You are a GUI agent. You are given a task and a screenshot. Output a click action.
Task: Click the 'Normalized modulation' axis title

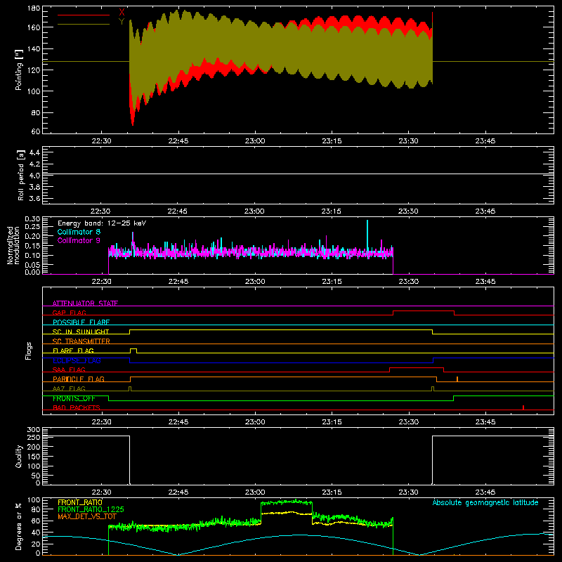click(x=13, y=245)
